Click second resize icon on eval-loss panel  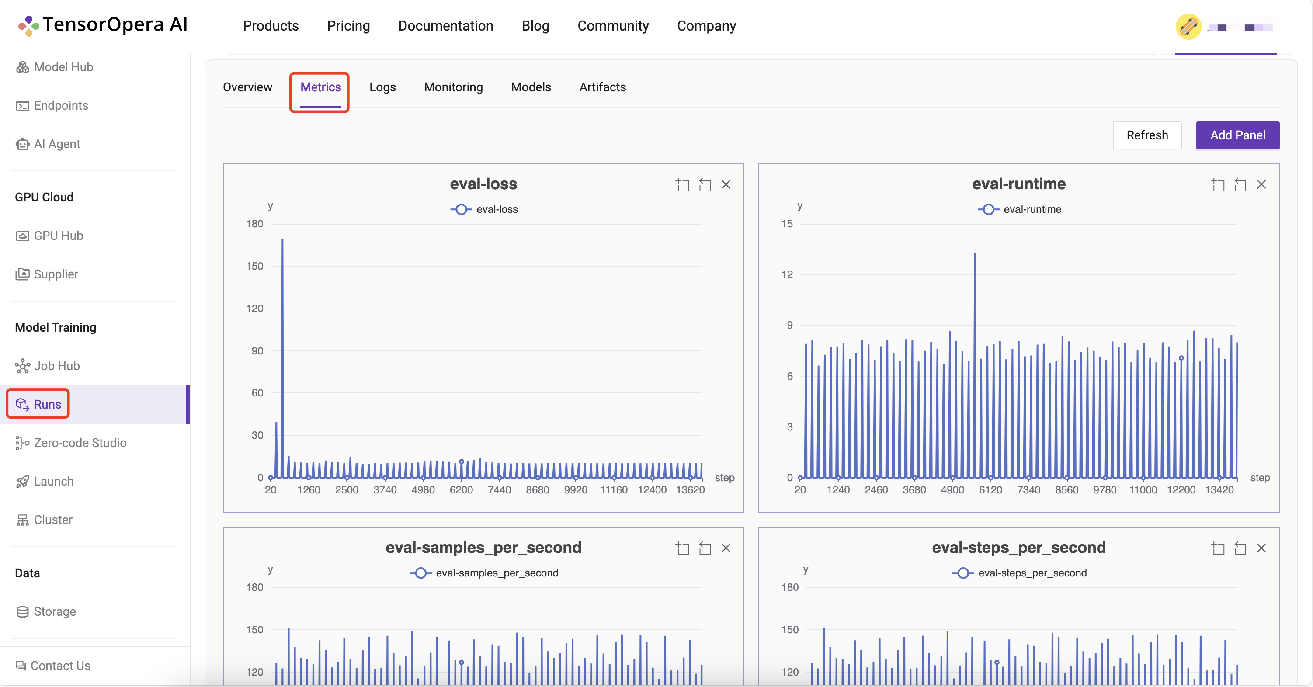pos(705,184)
